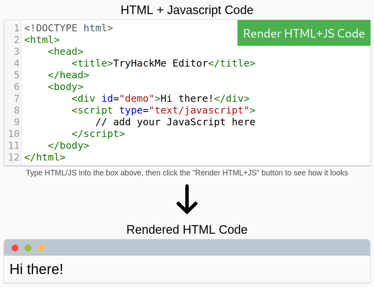Click the 'Hi there!' text in rendered output
Screen dimensions: 374x287
click(x=36, y=269)
